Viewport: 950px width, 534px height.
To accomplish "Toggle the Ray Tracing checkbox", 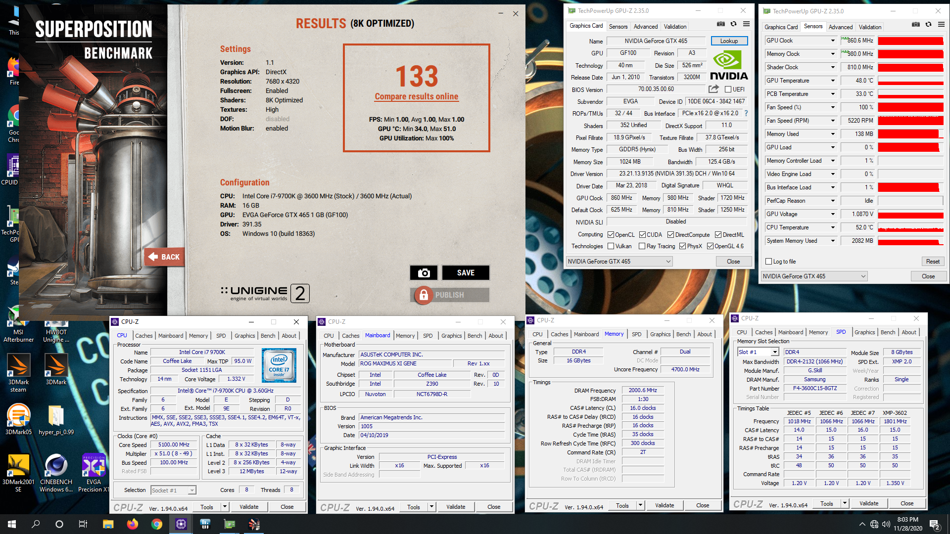I will pos(642,246).
